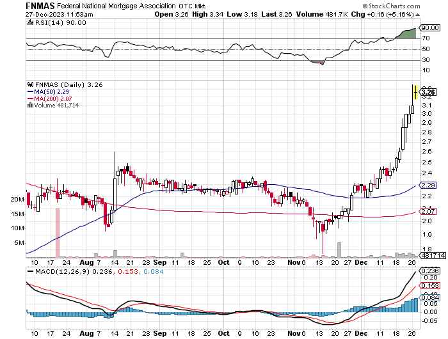Click the volume bars icon in legend
Viewport: 448px width, 339px height.
(30, 106)
